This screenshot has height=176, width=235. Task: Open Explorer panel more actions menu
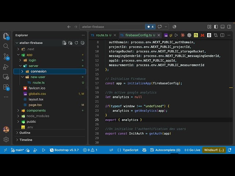pyautogui.click(x=83, y=35)
